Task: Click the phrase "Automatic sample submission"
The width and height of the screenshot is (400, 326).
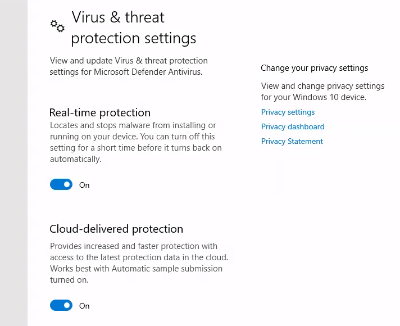Action: (167, 269)
